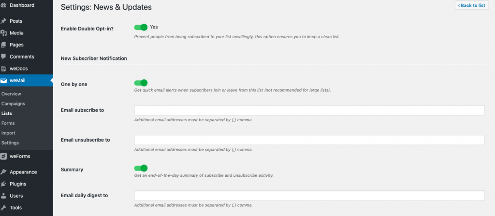Click the Plugins plug icon

click(3, 184)
